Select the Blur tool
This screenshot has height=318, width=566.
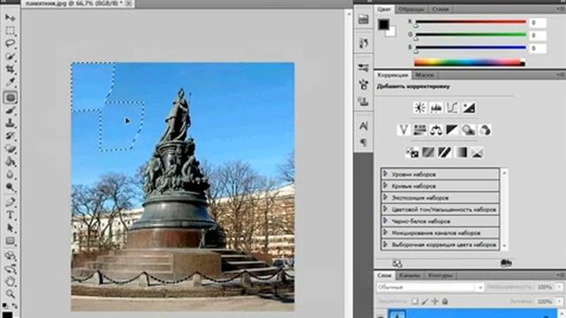[10, 175]
